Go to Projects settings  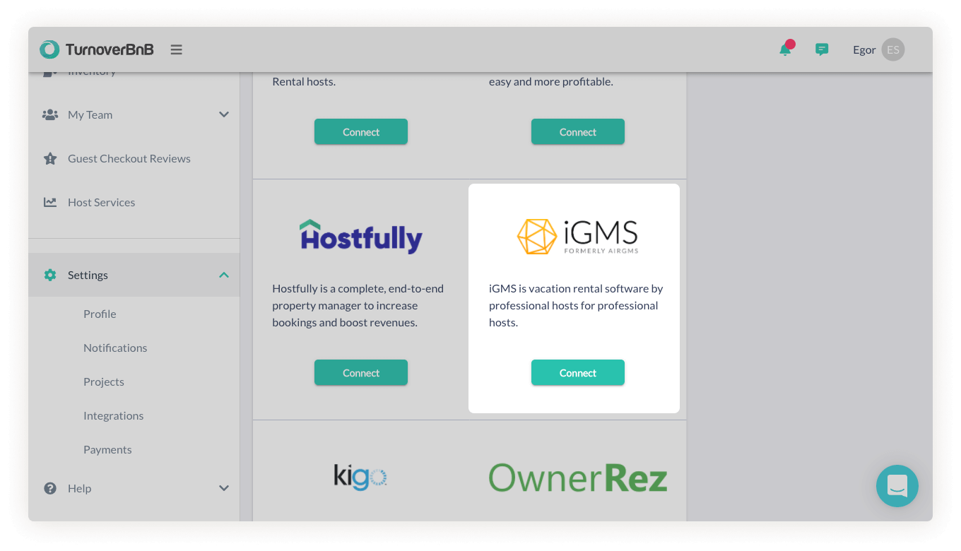(104, 381)
